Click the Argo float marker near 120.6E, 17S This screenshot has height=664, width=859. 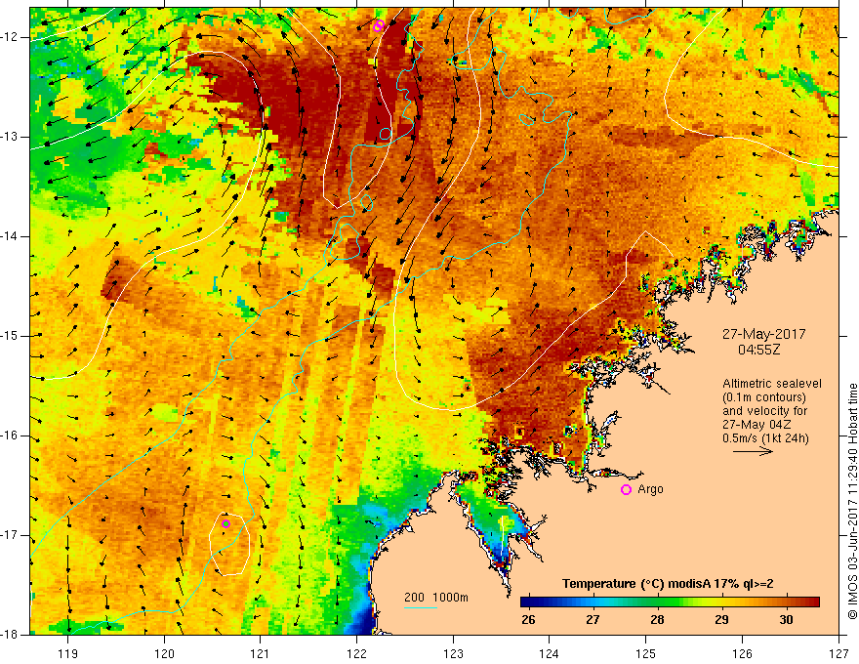[225, 523]
